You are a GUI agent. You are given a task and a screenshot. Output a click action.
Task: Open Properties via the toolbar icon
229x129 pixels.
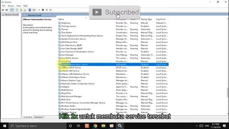pyautogui.click(x=17, y=10)
